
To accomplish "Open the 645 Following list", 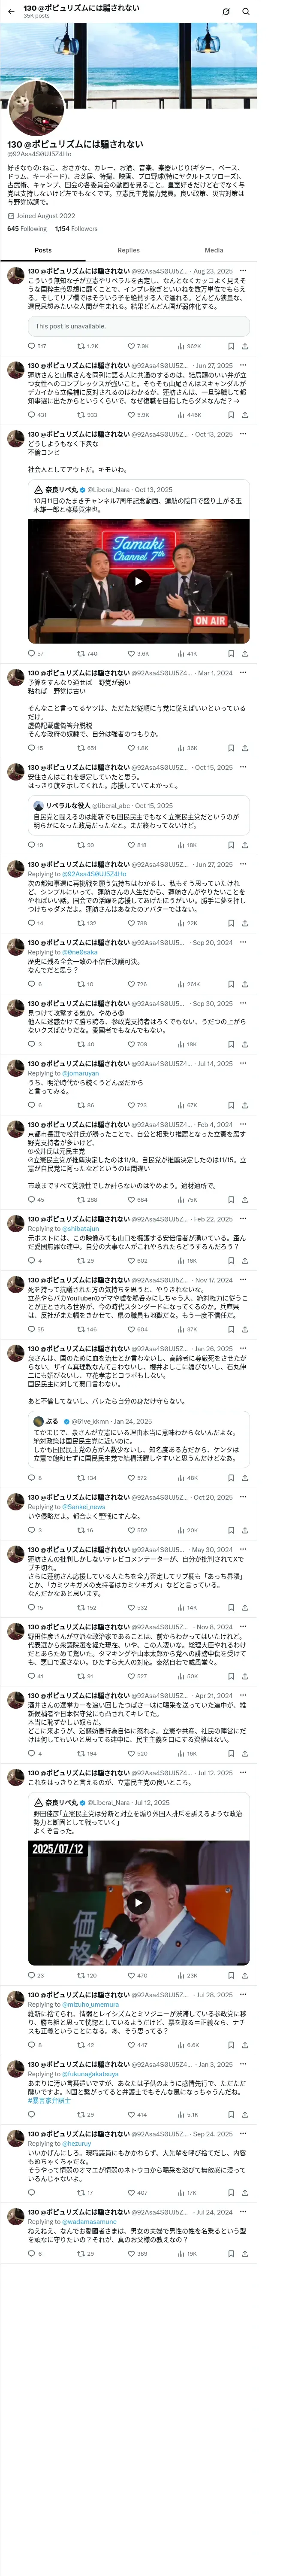I will [x=27, y=229].
